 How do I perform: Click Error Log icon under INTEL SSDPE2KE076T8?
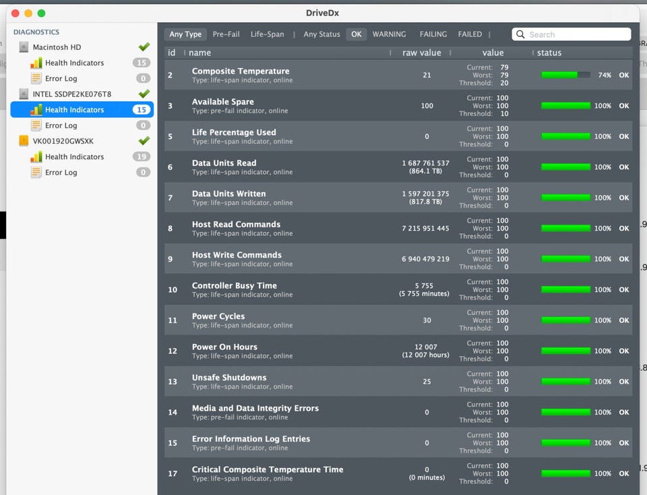click(36, 125)
